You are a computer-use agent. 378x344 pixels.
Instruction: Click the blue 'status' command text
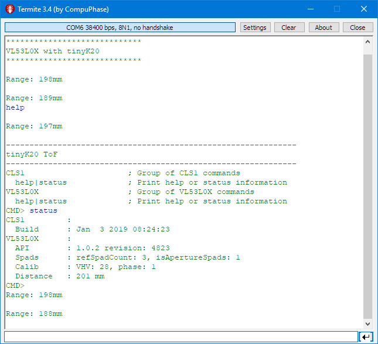[43, 211]
